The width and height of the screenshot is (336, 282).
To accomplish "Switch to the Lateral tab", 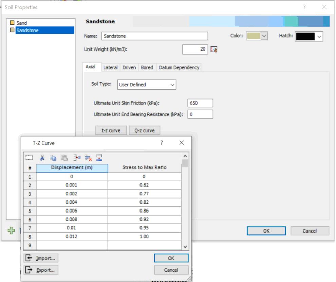I will pyautogui.click(x=110, y=67).
